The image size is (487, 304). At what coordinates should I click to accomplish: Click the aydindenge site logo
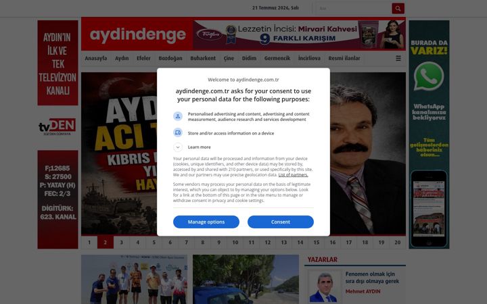click(137, 34)
